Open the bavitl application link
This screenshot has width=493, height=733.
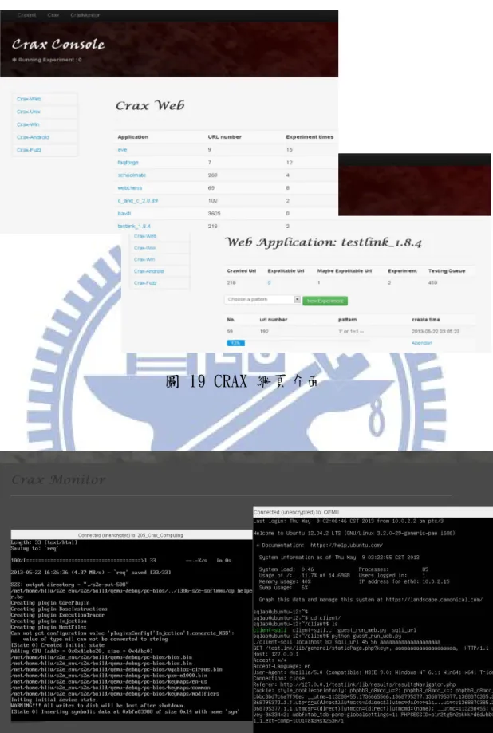pos(124,213)
